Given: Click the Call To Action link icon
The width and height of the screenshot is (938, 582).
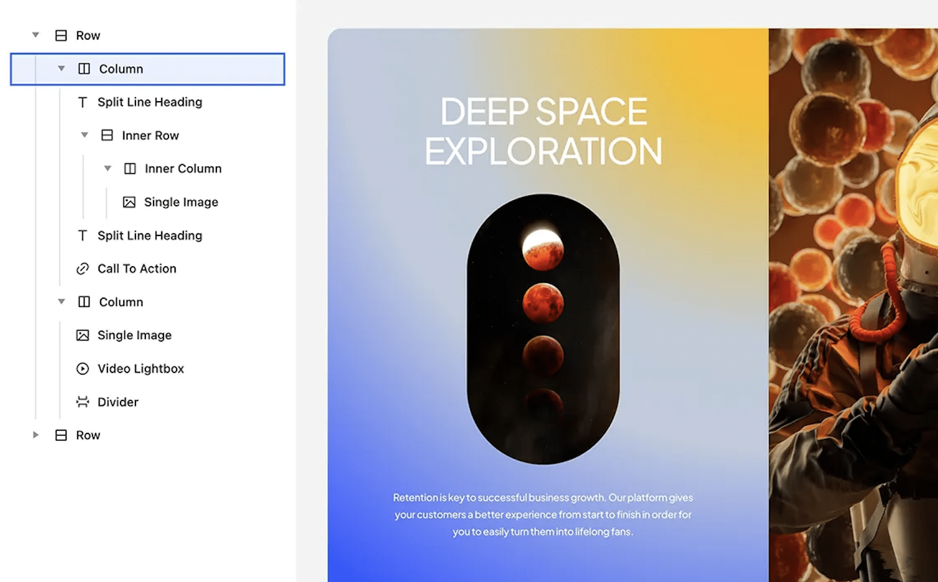Looking at the screenshot, I should 83,269.
